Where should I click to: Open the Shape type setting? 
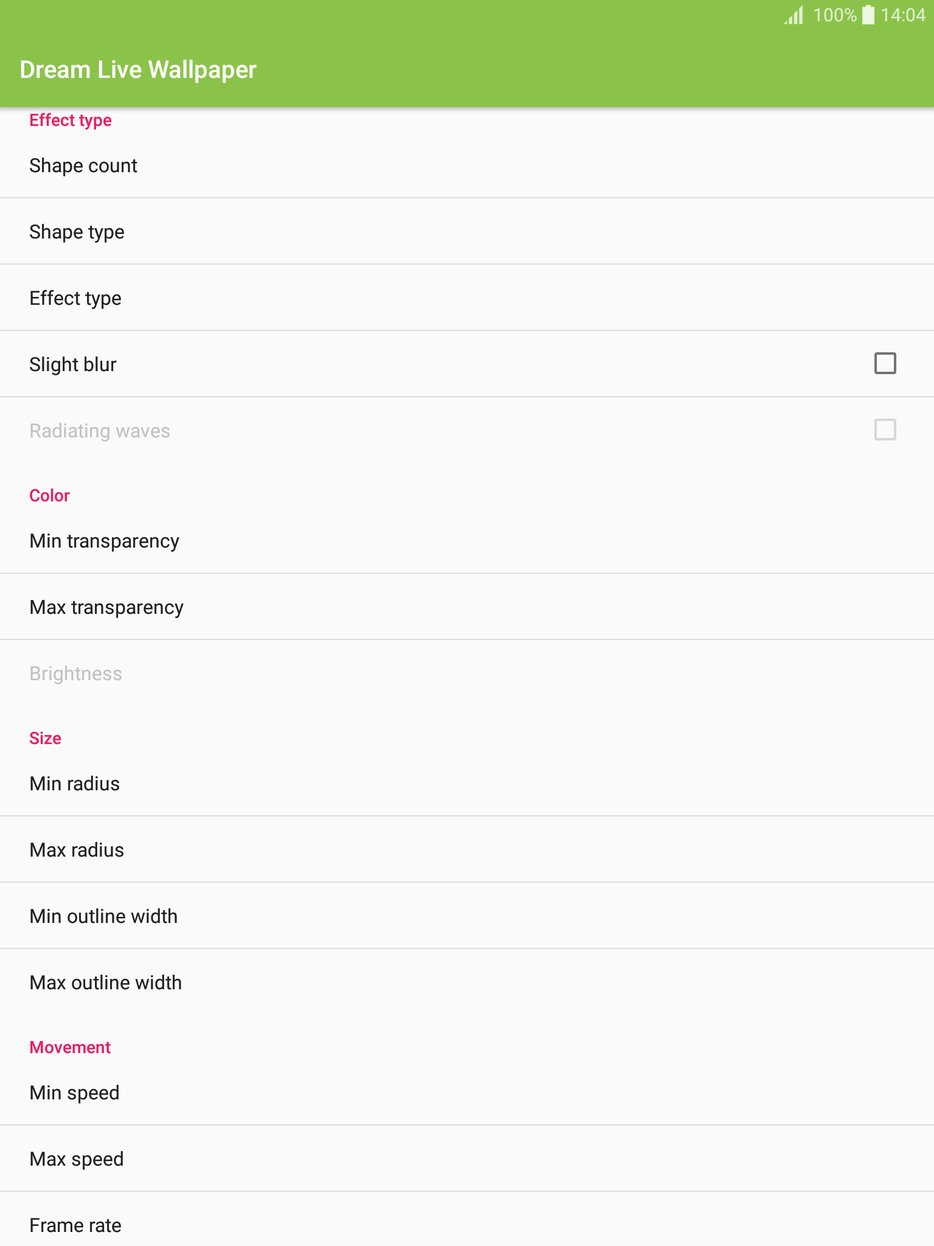(467, 231)
